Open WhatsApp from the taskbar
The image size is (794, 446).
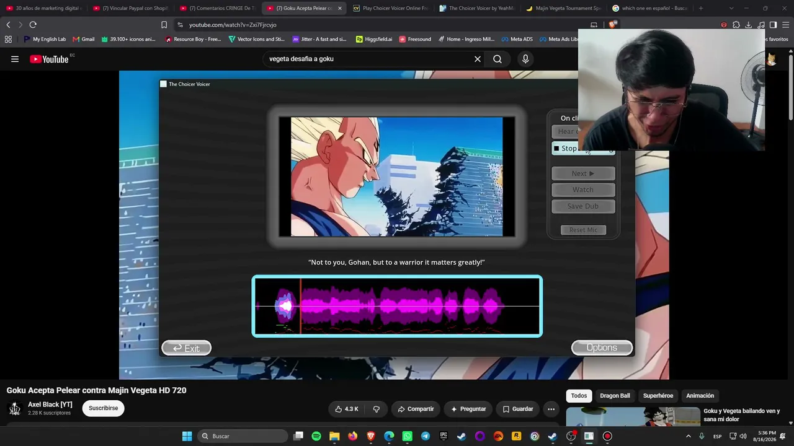[407, 436]
